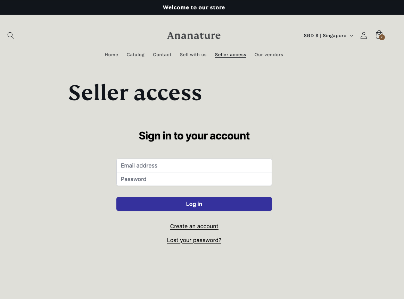Open Lost your password recovery link
This screenshot has height=299, width=404.
click(x=194, y=240)
